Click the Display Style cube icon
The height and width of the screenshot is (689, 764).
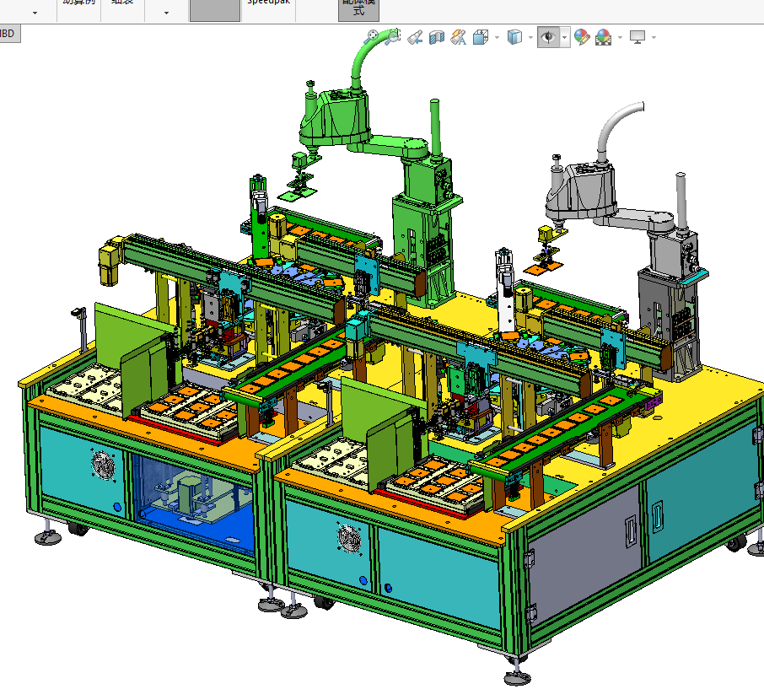514,37
